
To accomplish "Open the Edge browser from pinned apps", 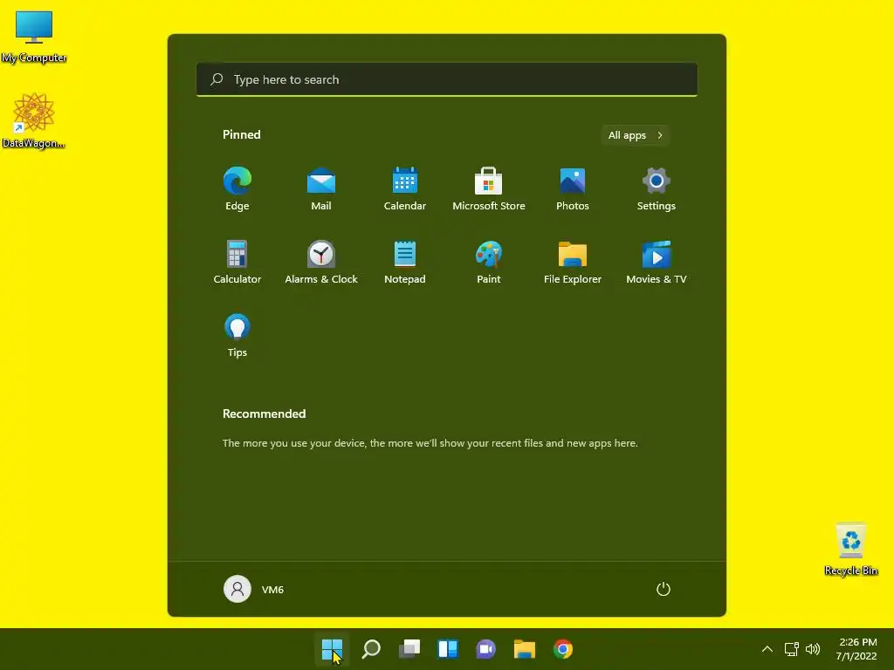I will [237, 189].
